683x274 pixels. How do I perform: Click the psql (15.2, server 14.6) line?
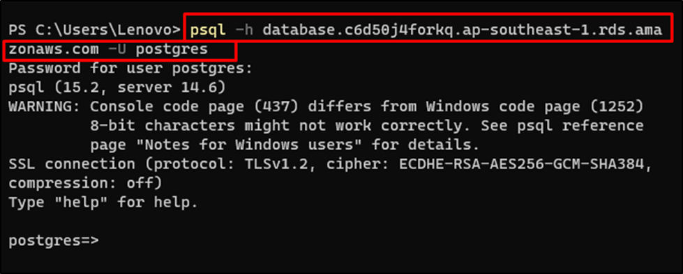[117, 88]
